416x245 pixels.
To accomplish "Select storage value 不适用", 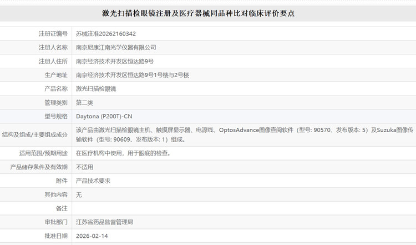I will 84,167.
